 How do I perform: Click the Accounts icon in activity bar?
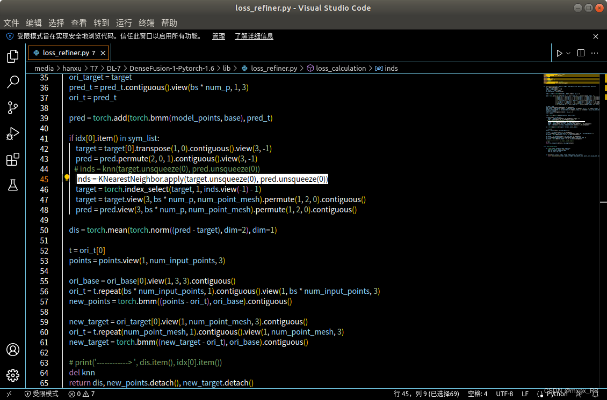pos(13,350)
